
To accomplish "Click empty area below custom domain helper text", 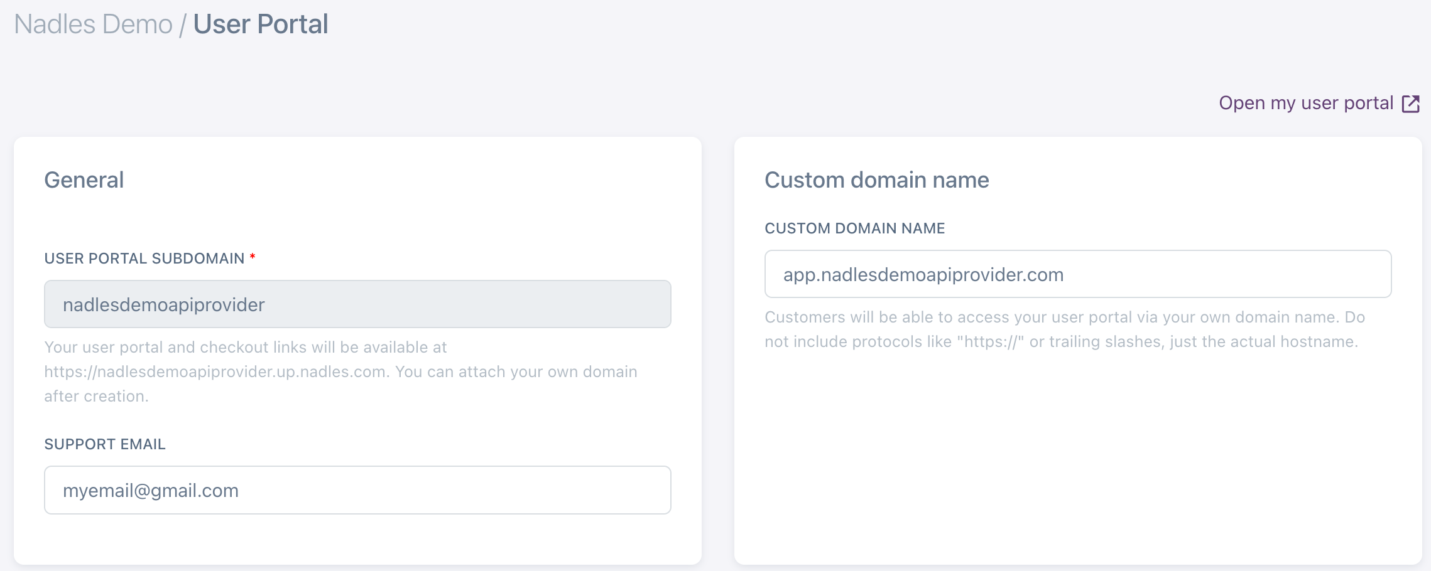I will [x=1078, y=458].
